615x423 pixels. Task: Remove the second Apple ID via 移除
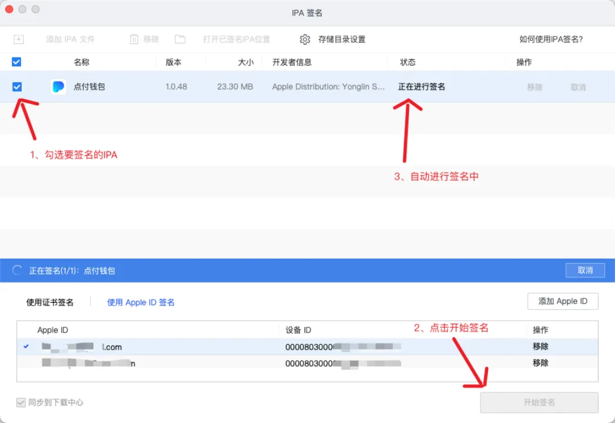[540, 363]
